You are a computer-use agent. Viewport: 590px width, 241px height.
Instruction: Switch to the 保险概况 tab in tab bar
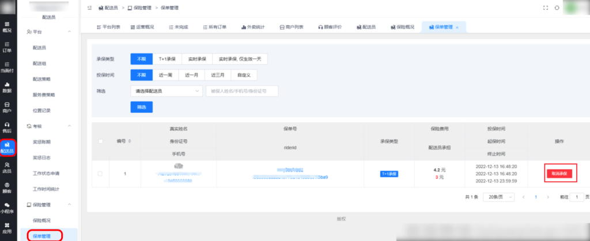click(403, 27)
